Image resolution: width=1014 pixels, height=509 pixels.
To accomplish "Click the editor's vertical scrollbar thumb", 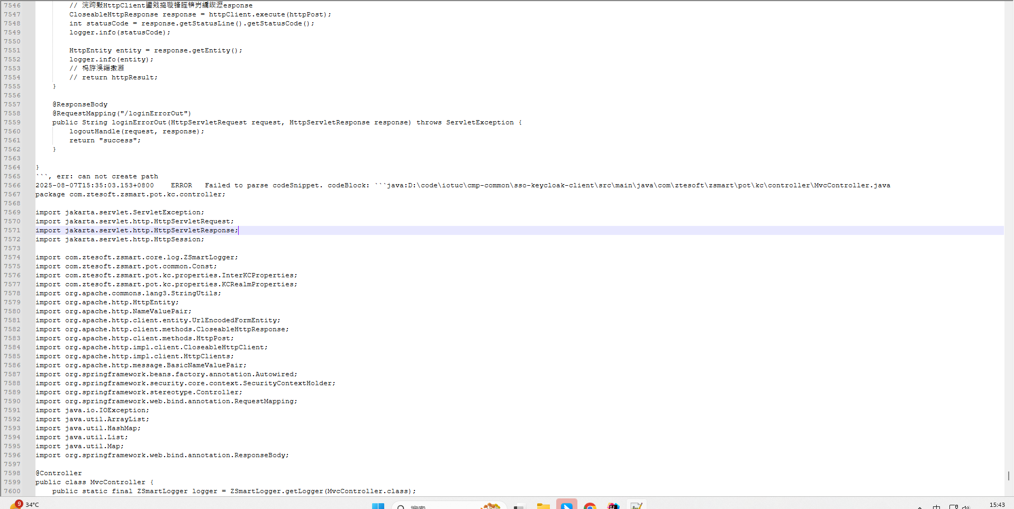I will point(1009,476).
